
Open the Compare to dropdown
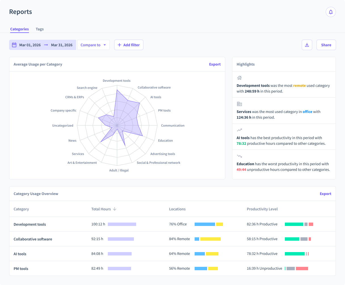[93, 45]
